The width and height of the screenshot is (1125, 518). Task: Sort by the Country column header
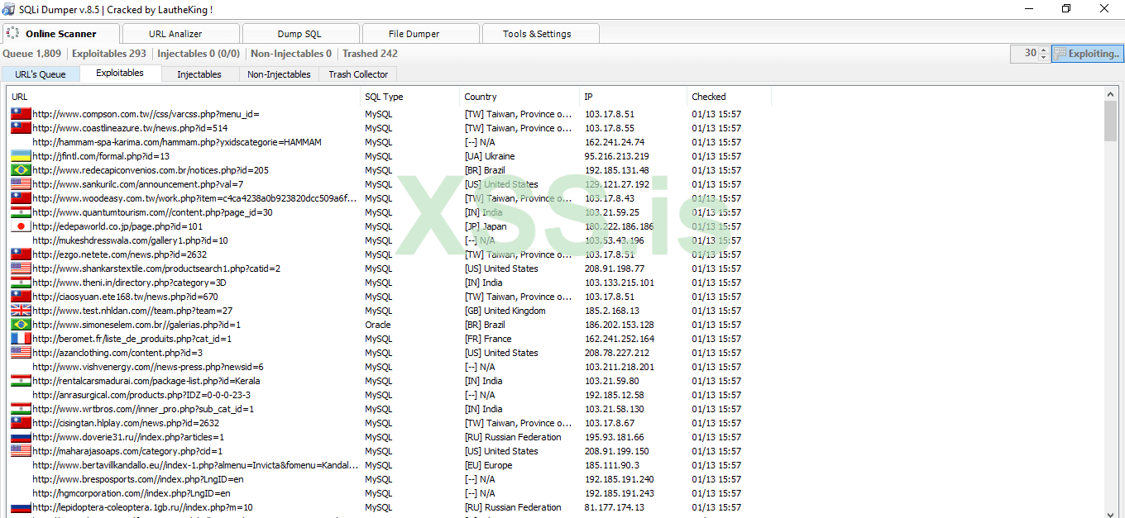click(519, 97)
